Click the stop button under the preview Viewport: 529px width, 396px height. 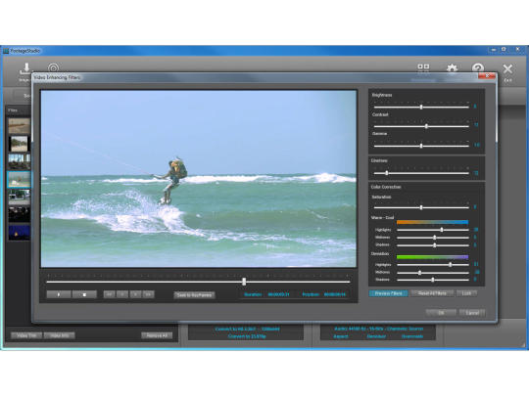(x=84, y=294)
